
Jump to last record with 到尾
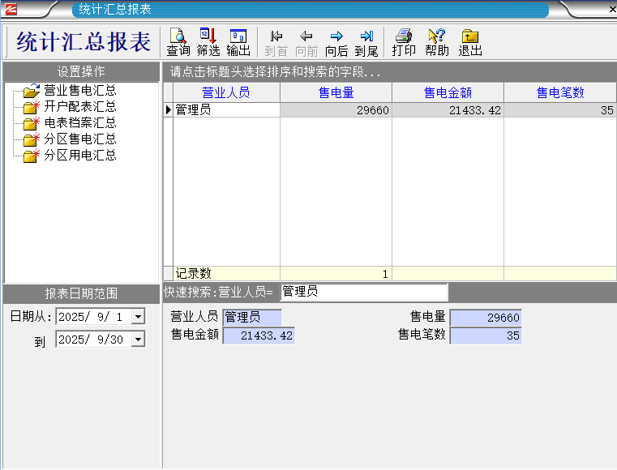(x=366, y=42)
